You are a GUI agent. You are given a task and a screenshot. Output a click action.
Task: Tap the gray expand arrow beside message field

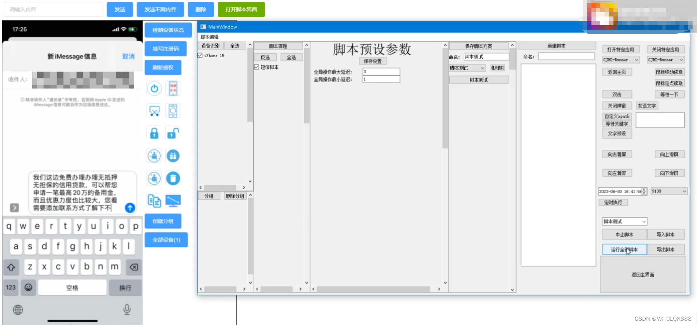point(14,208)
